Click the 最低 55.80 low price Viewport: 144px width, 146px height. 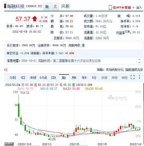[x=69, y=27]
